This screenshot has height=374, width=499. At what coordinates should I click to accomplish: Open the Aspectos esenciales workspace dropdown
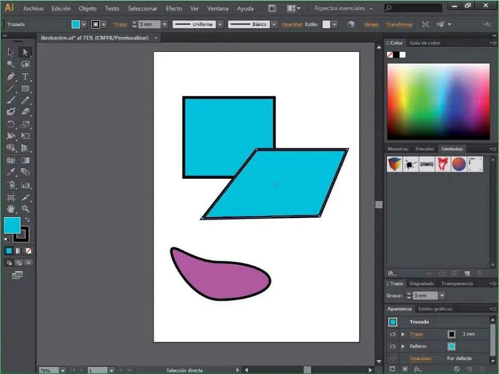pos(343,8)
